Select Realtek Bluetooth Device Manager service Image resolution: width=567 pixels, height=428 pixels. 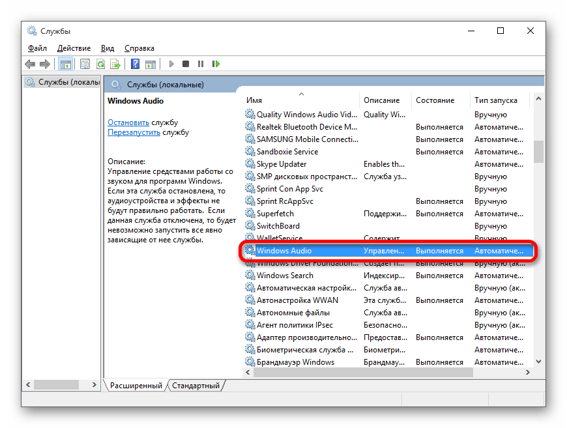[x=388, y=127]
